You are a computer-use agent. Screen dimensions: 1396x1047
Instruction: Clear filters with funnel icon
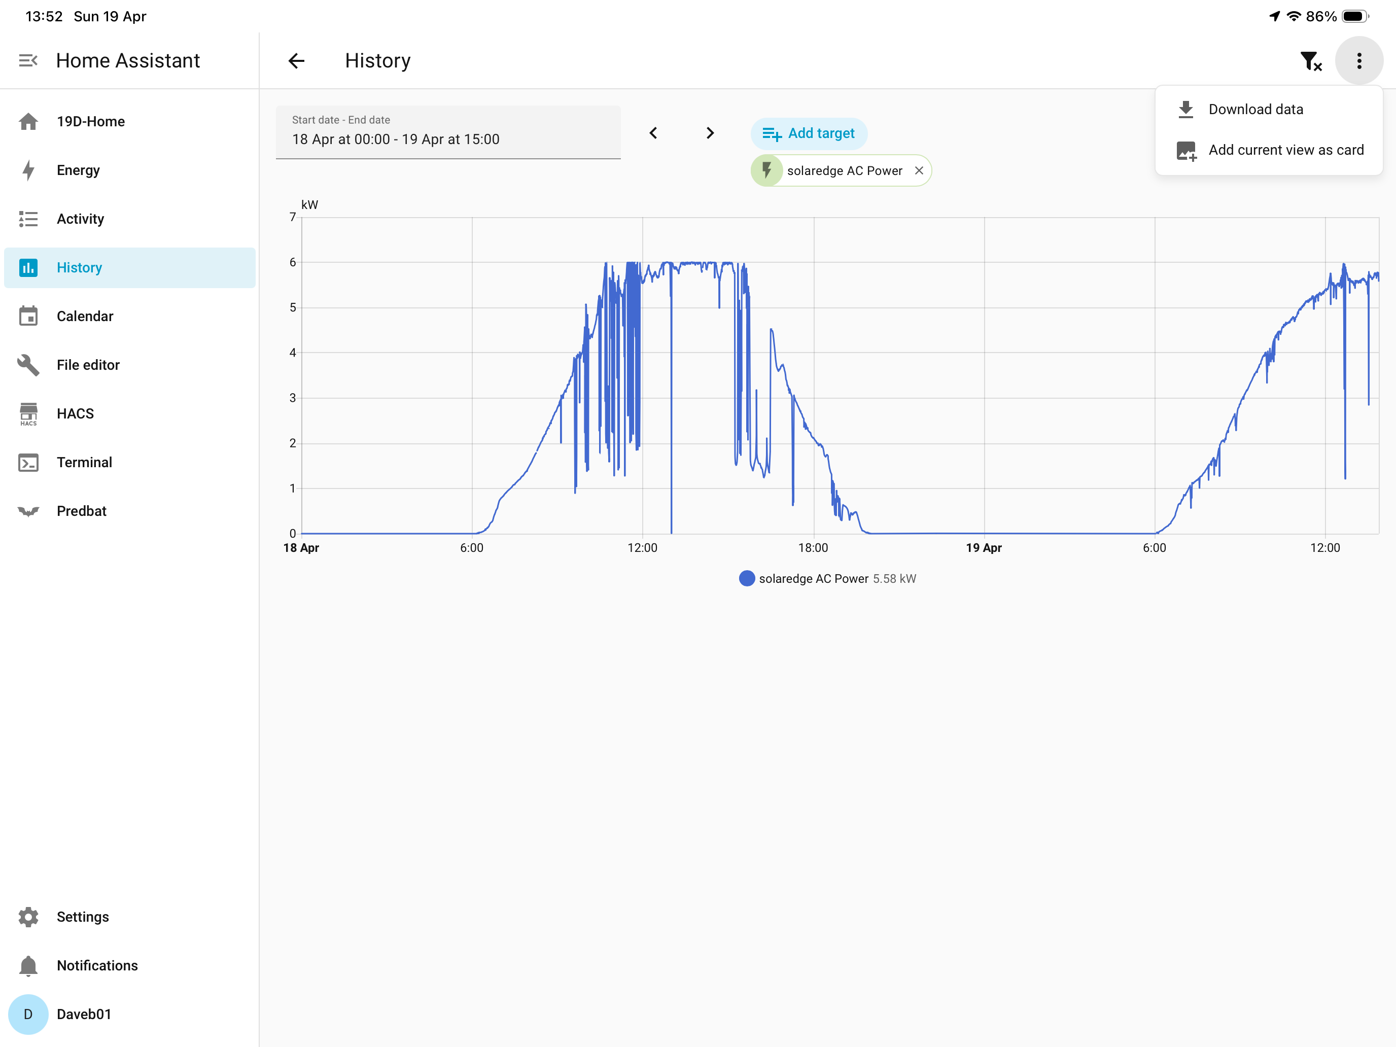click(1311, 61)
